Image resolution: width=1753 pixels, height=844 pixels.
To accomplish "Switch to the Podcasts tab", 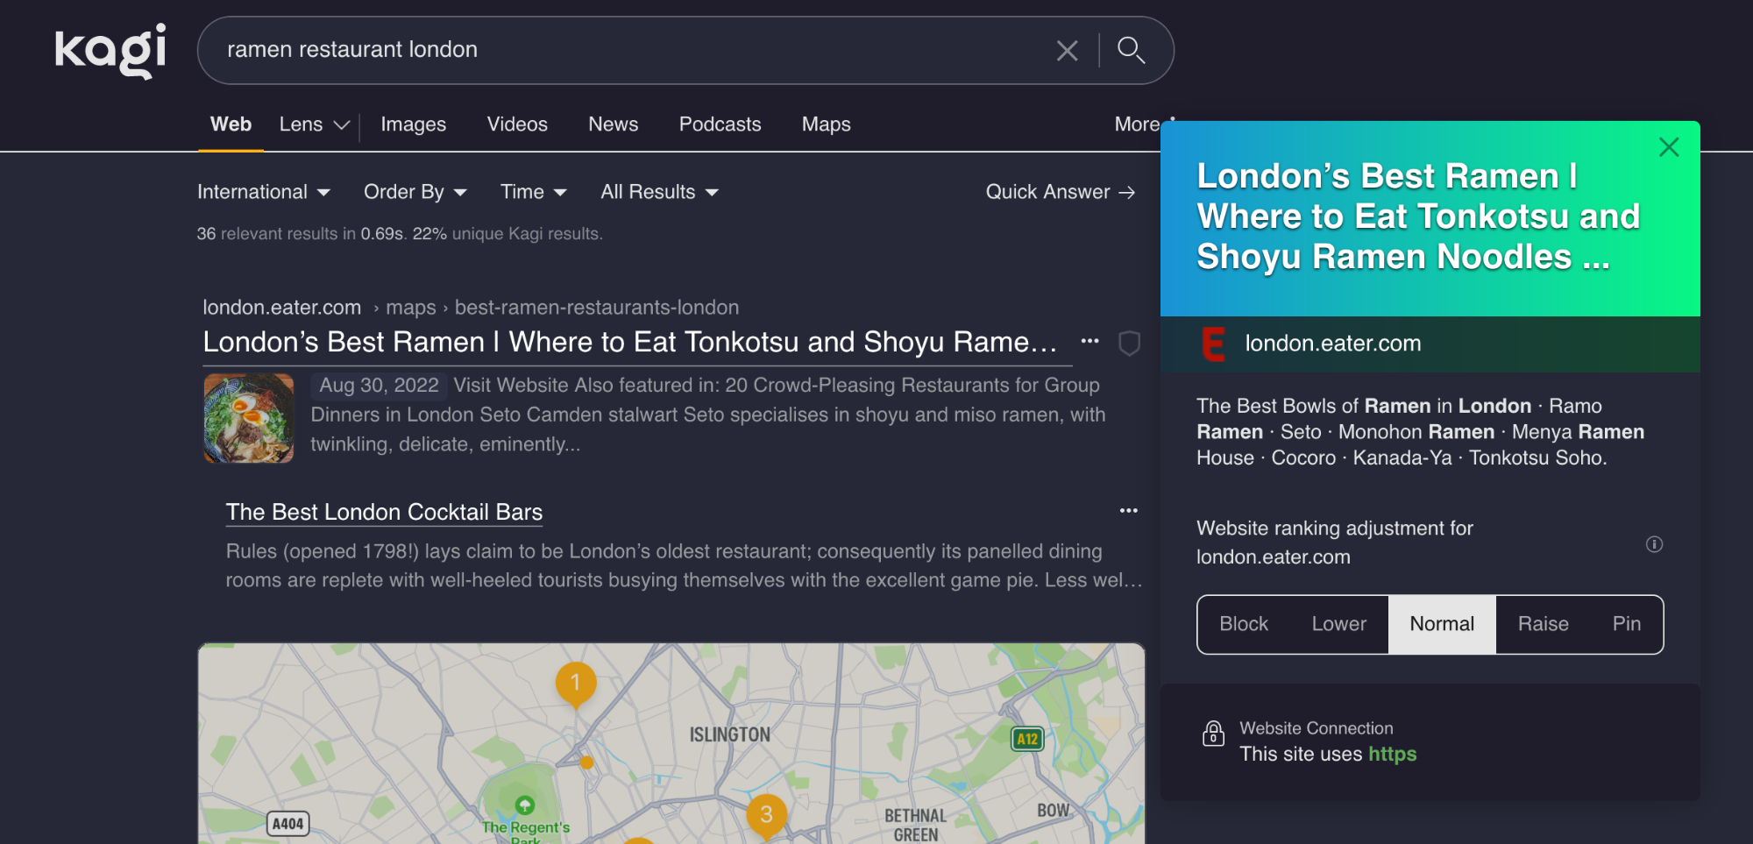I will [720, 124].
